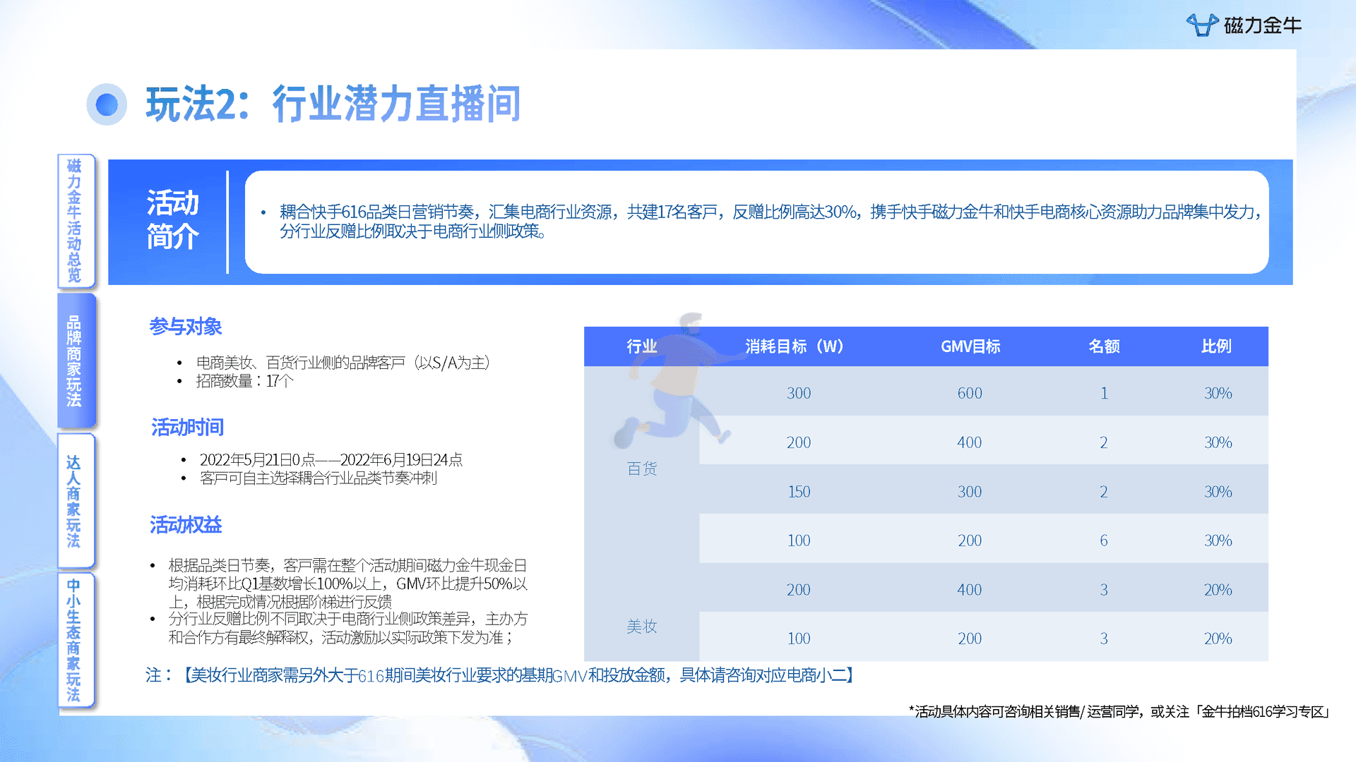Image resolution: width=1356 pixels, height=762 pixels.
Task: Click the 招商数量：17个 bullet
Action: point(244,381)
